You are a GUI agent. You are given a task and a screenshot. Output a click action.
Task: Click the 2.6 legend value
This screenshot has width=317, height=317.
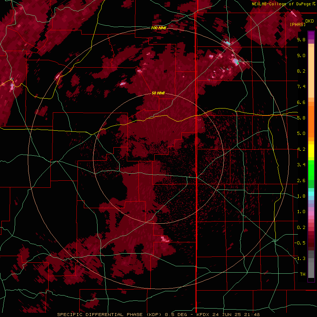301,181
